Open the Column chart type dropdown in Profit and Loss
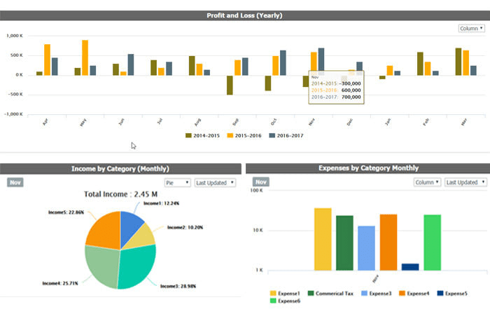Viewport: 490px width, 328px height. [x=471, y=29]
